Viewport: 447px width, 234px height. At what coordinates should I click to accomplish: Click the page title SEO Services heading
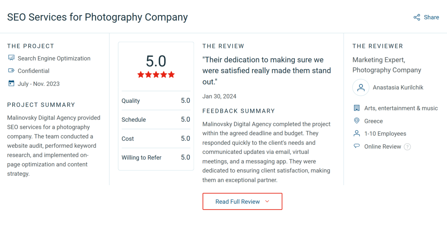(97, 17)
